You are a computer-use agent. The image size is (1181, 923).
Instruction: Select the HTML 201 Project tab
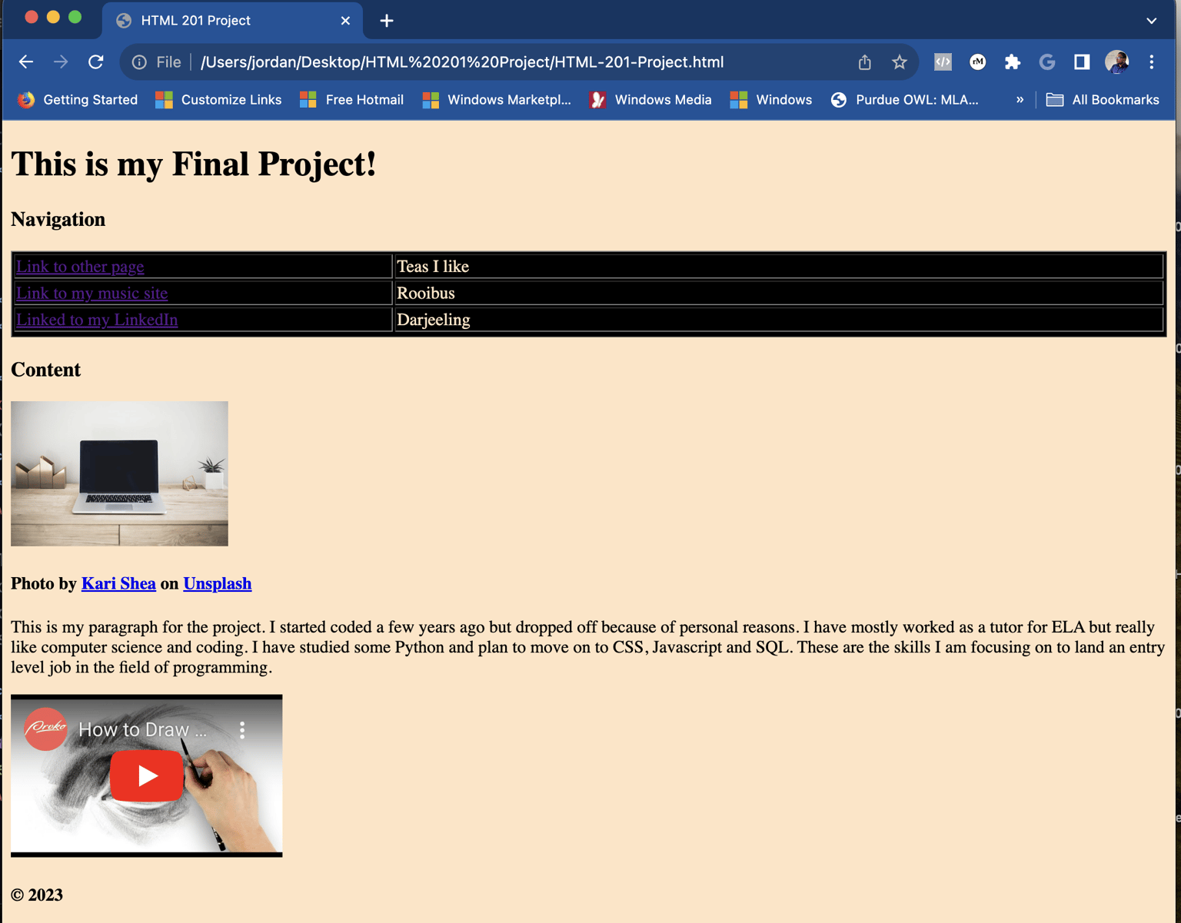[232, 21]
